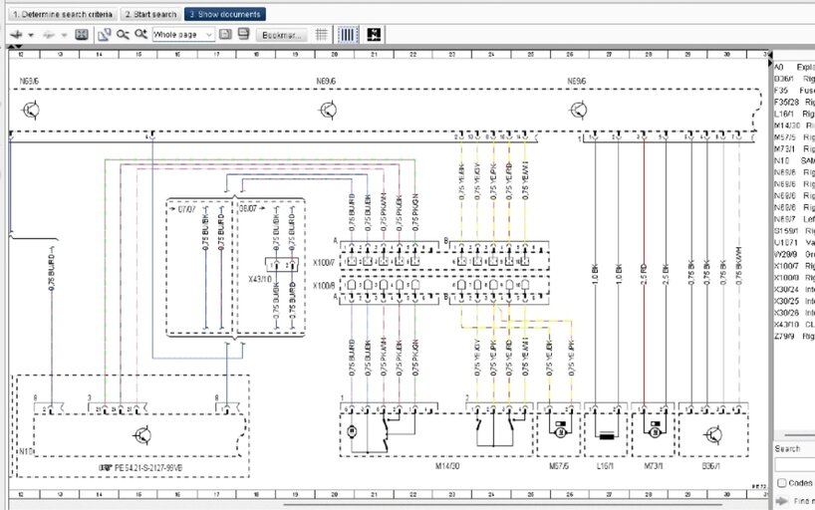Click the X100/8 connector label in diagram
The width and height of the screenshot is (815, 510).
pos(324,286)
